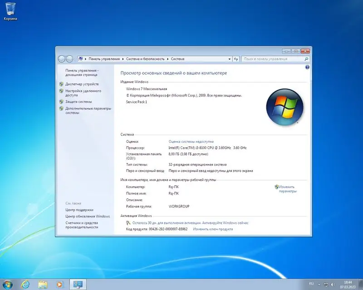Screen dimensions: 363x290
Task: Click product code 00426-292-0000007-85962
Action: [168, 229]
